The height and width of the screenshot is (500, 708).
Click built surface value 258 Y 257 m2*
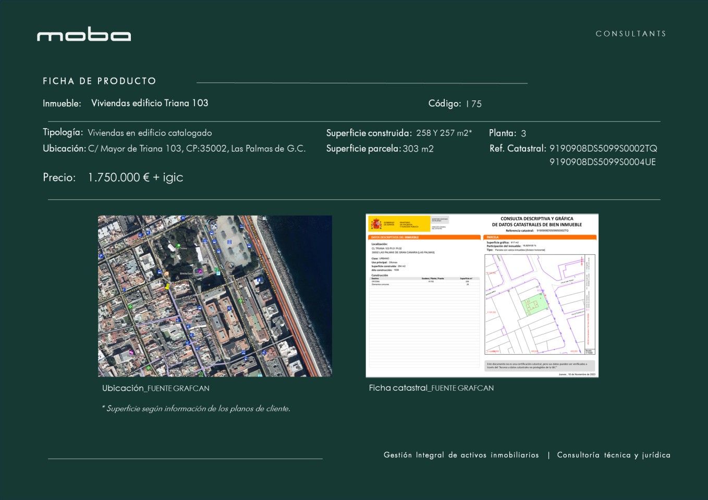click(444, 133)
